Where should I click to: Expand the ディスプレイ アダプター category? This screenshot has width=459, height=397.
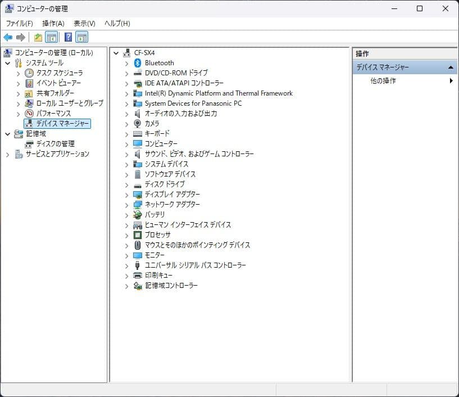126,195
